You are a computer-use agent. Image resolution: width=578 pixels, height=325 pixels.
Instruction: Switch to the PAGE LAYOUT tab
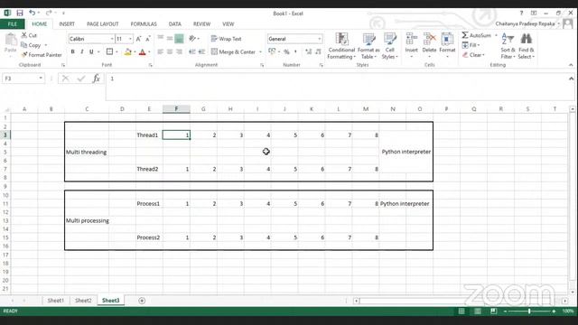click(102, 24)
